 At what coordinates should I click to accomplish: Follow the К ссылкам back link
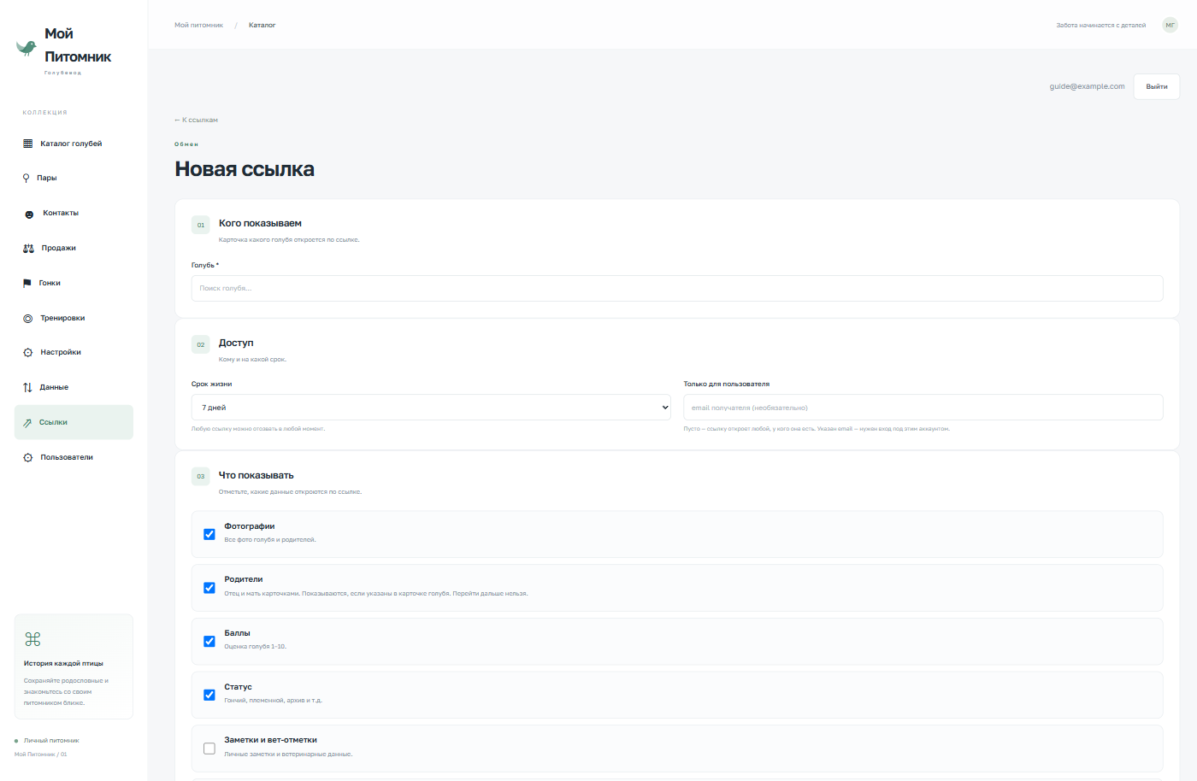[x=197, y=120]
